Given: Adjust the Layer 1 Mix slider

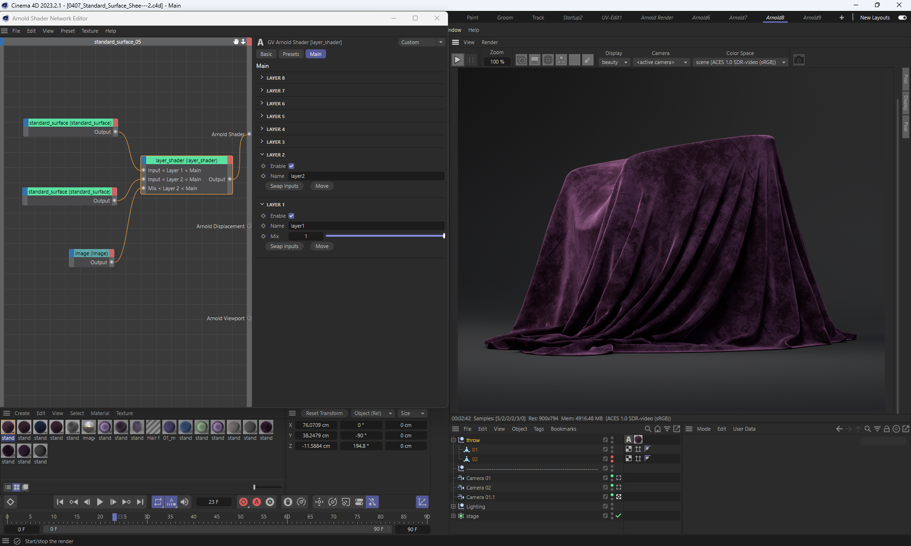Looking at the screenshot, I should (x=384, y=236).
